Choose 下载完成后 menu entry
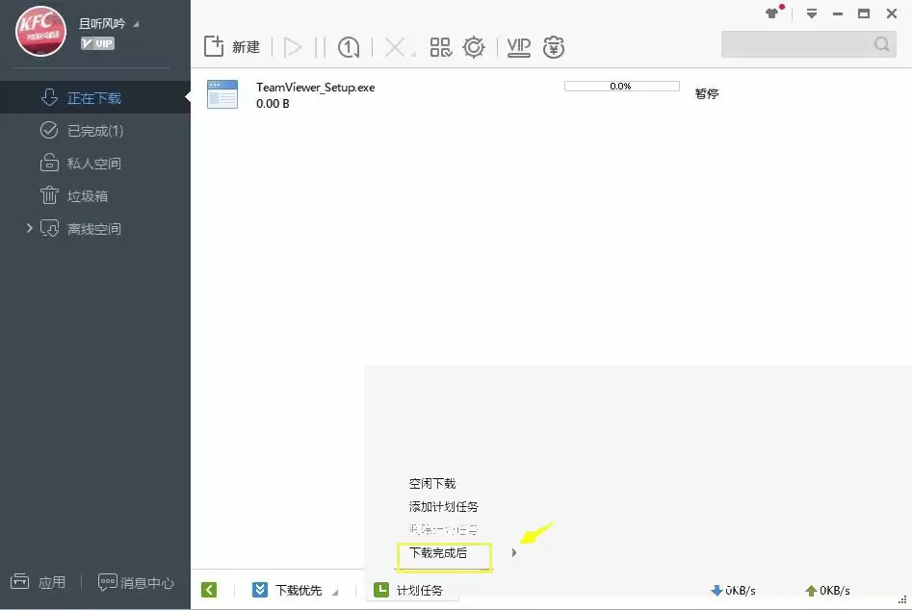 438,552
